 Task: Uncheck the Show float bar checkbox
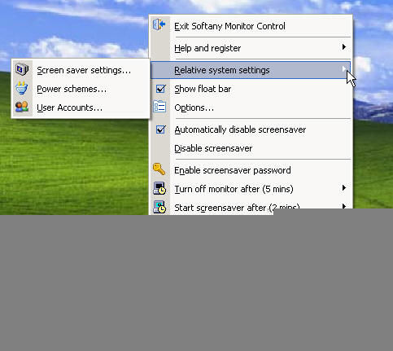tap(161, 89)
